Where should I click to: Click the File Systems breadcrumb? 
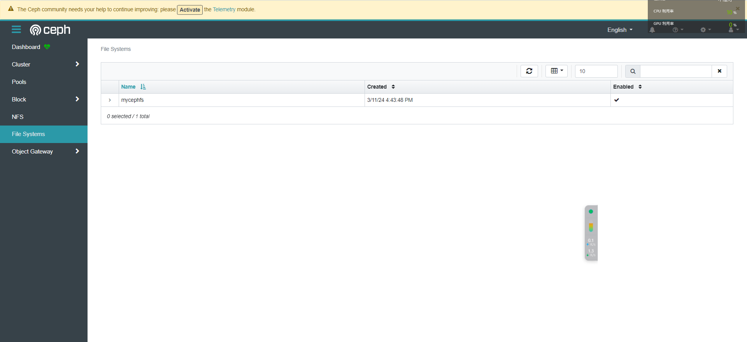pyautogui.click(x=116, y=49)
